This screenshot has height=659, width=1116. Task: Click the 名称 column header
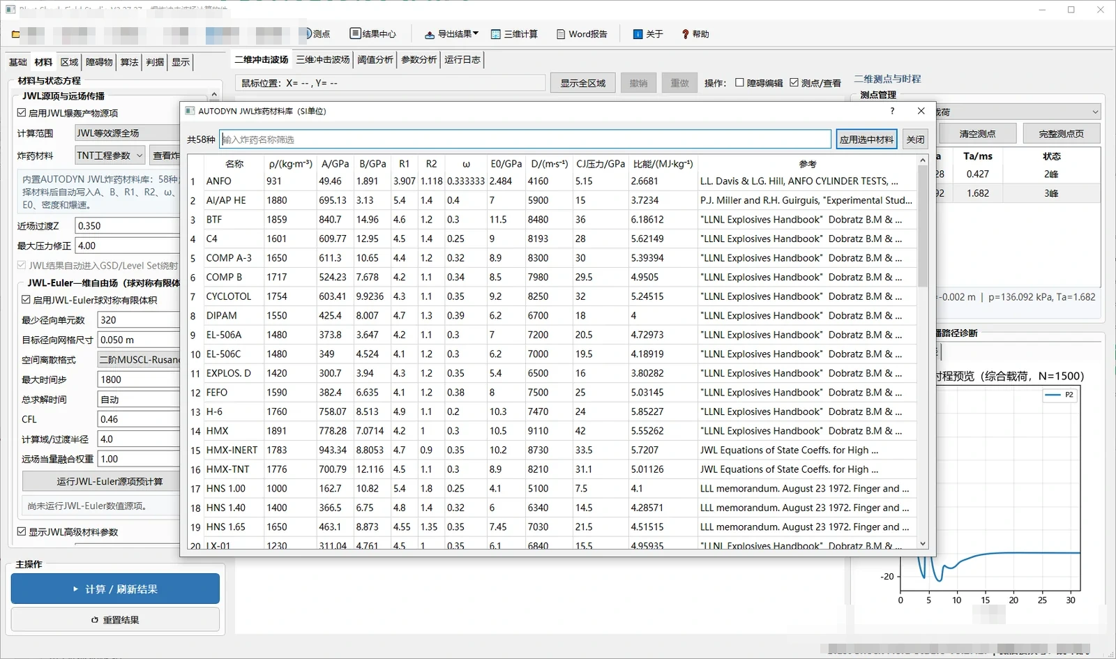(x=234, y=164)
